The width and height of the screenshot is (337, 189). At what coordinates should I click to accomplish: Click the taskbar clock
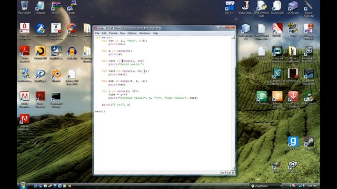coord(312,186)
